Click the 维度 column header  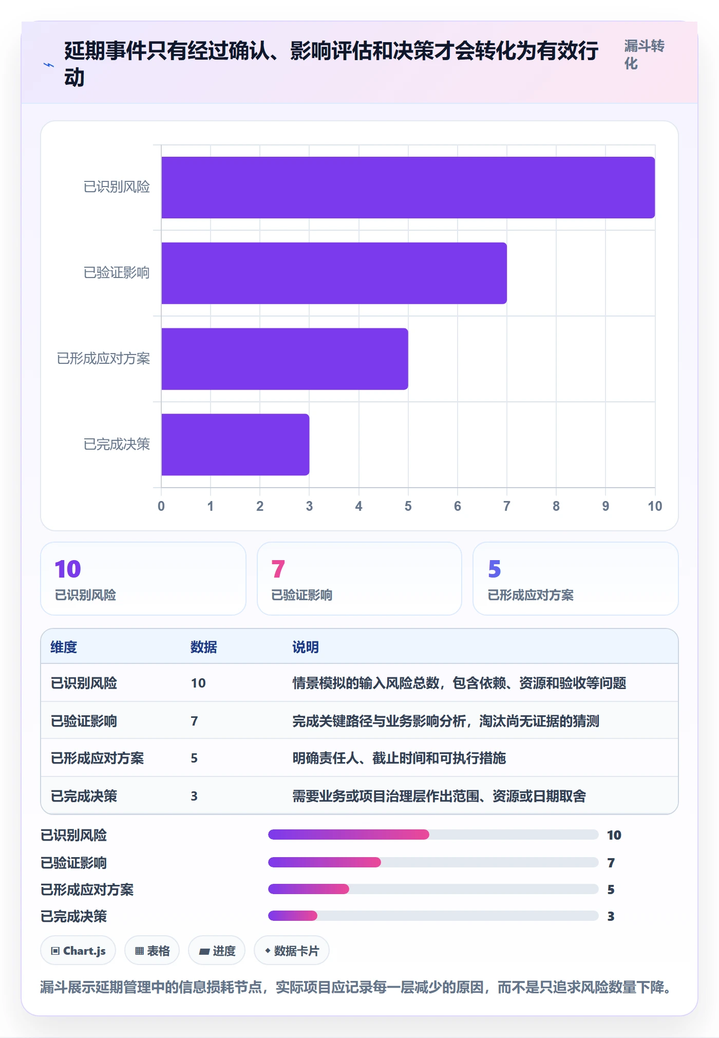pos(64,647)
